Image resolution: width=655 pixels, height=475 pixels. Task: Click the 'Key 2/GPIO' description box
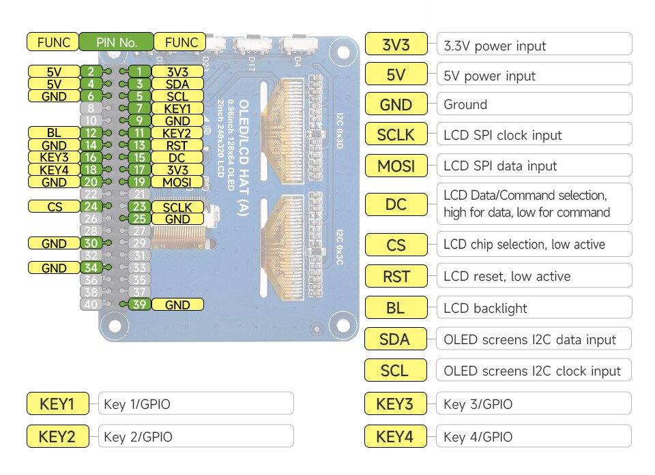point(196,436)
